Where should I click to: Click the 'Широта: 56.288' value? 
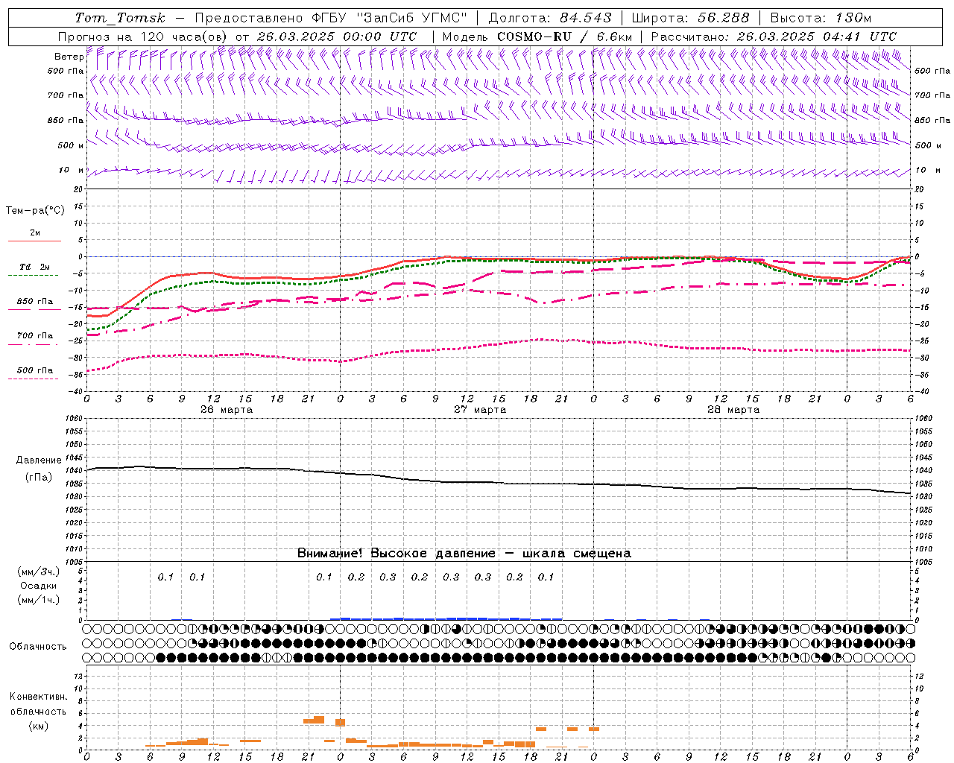(690, 18)
